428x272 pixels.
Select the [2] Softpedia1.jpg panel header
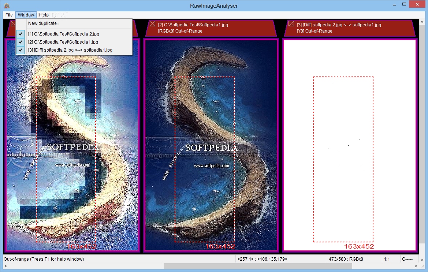(211, 28)
